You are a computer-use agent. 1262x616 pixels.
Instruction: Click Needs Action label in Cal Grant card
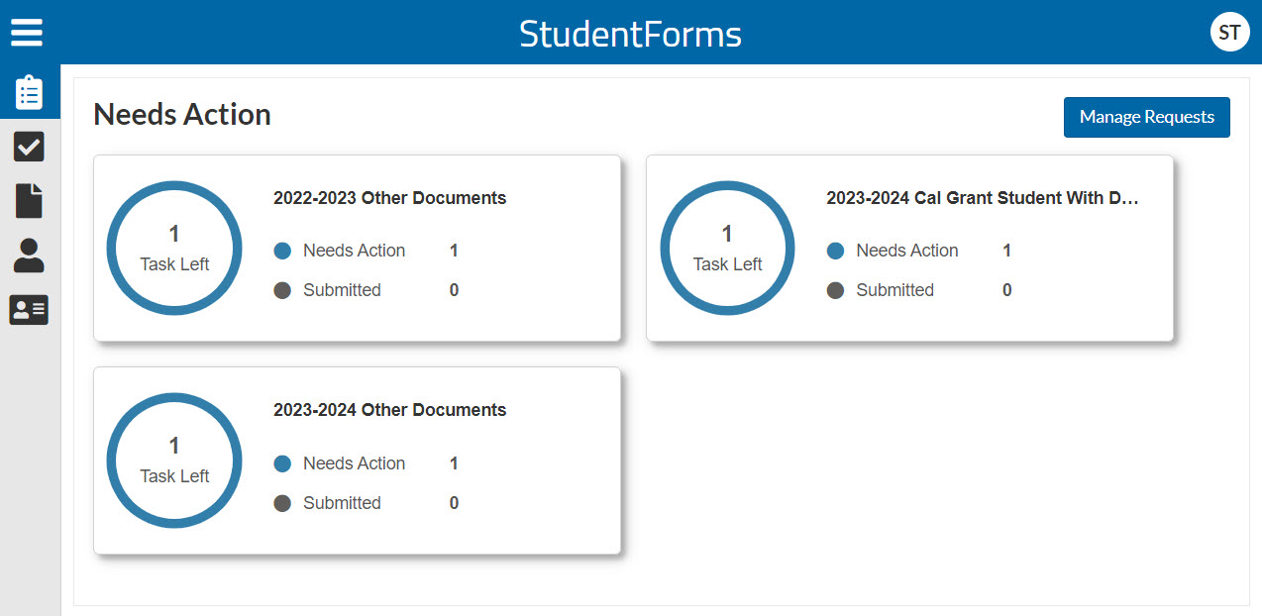tap(906, 252)
